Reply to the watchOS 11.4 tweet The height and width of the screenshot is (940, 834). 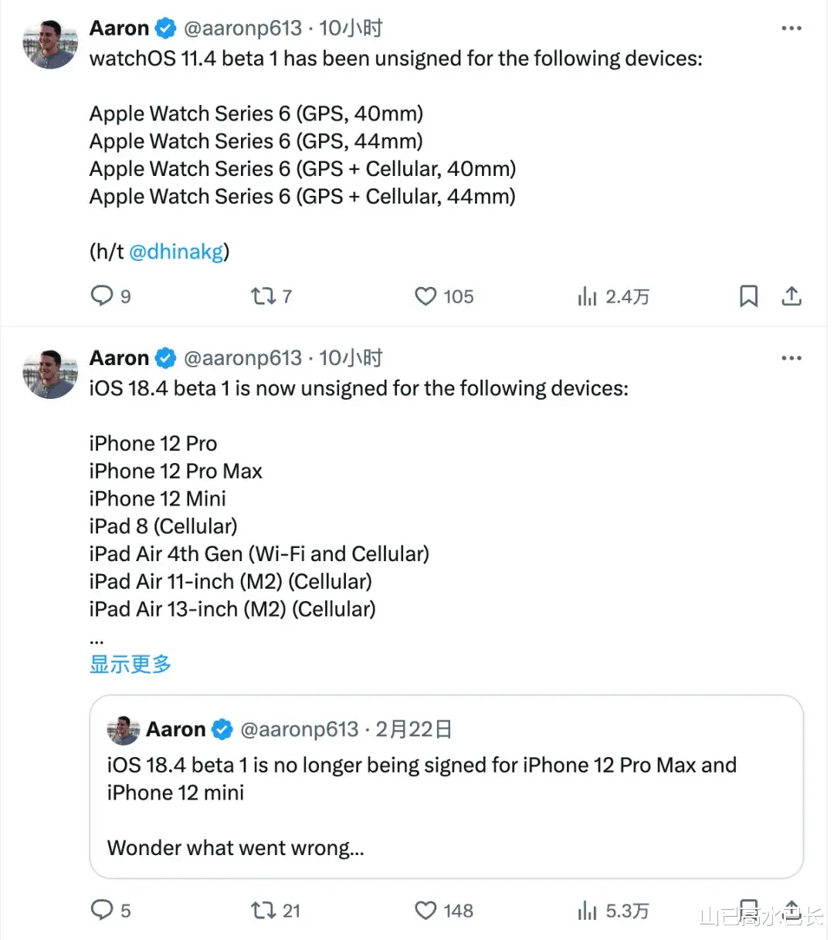click(x=102, y=296)
